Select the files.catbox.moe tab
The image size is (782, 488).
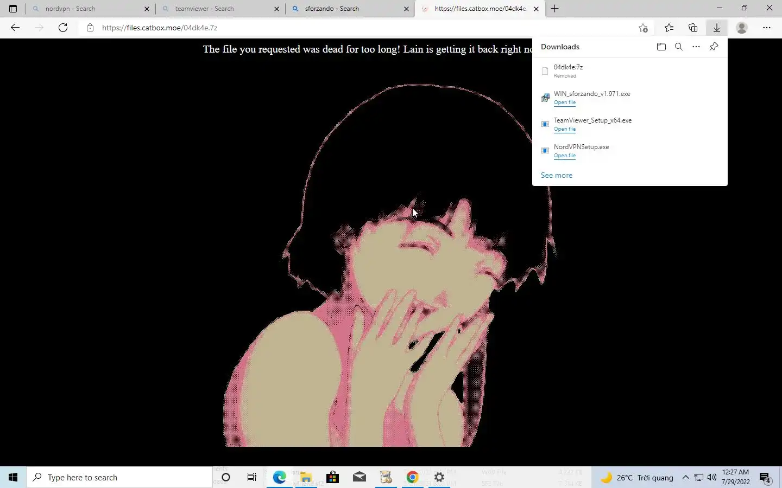pos(480,9)
